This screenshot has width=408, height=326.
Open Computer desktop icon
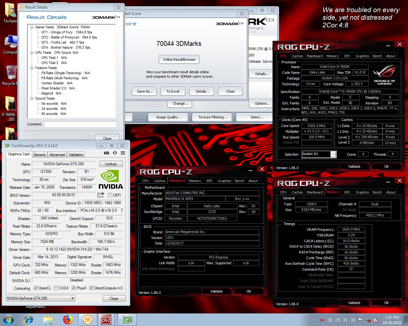pyautogui.click(x=11, y=45)
